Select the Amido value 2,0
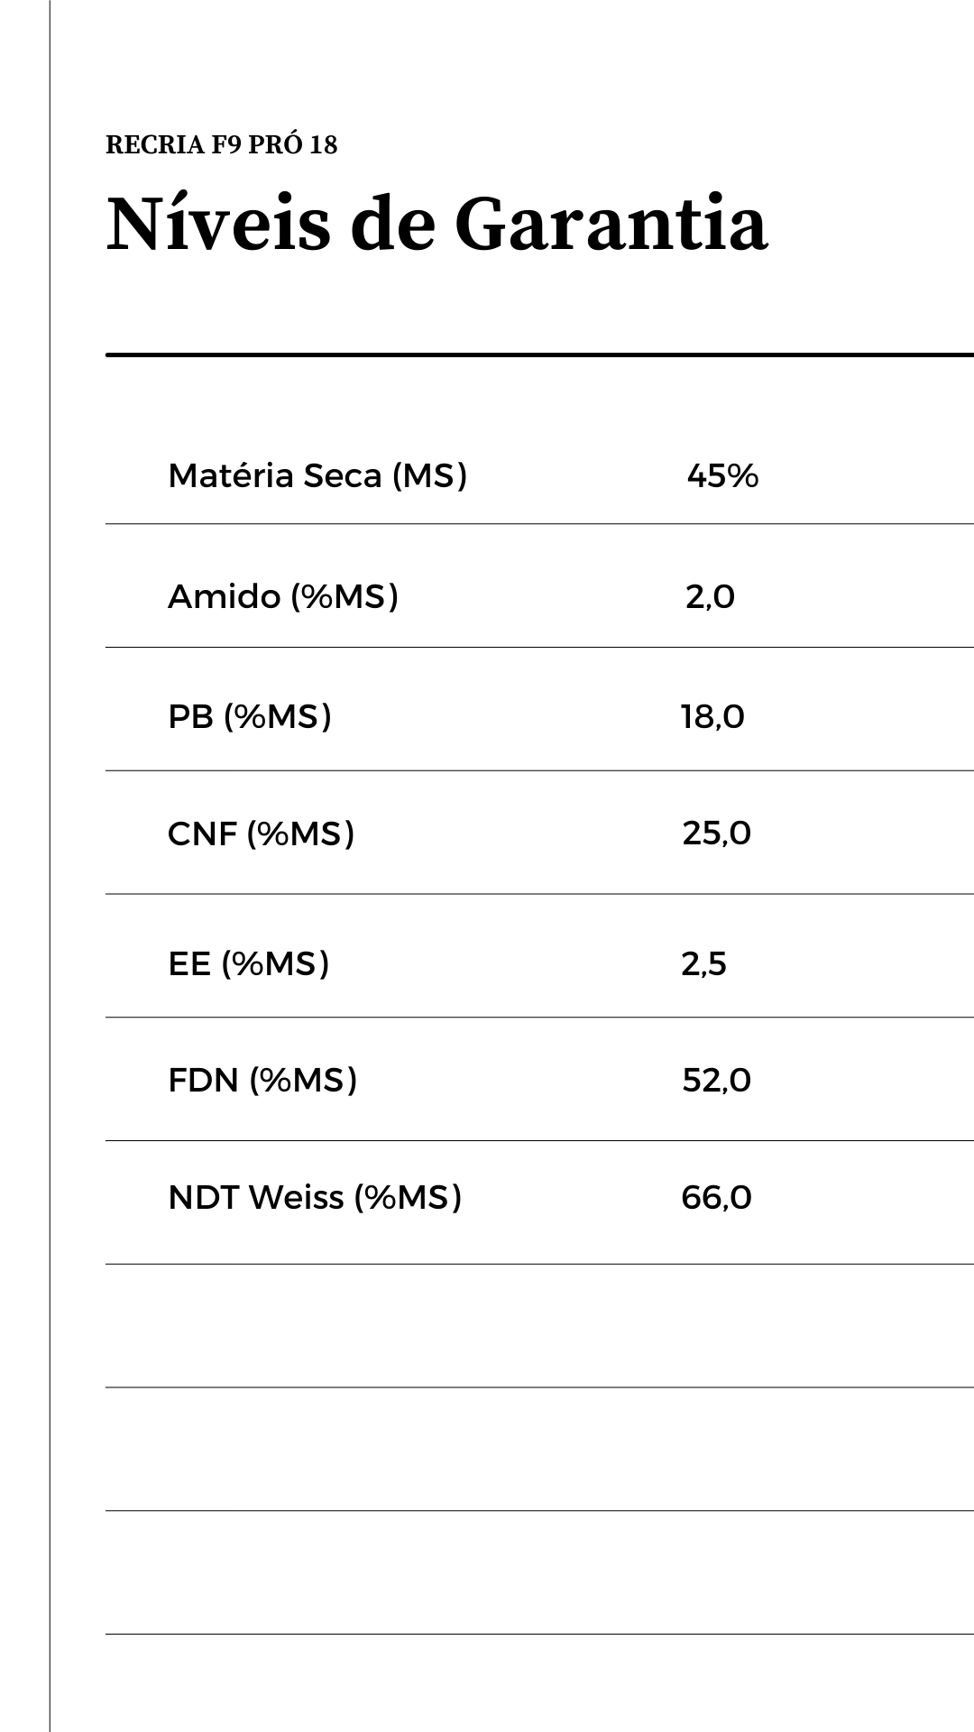The width and height of the screenshot is (974, 1732). coord(710,596)
